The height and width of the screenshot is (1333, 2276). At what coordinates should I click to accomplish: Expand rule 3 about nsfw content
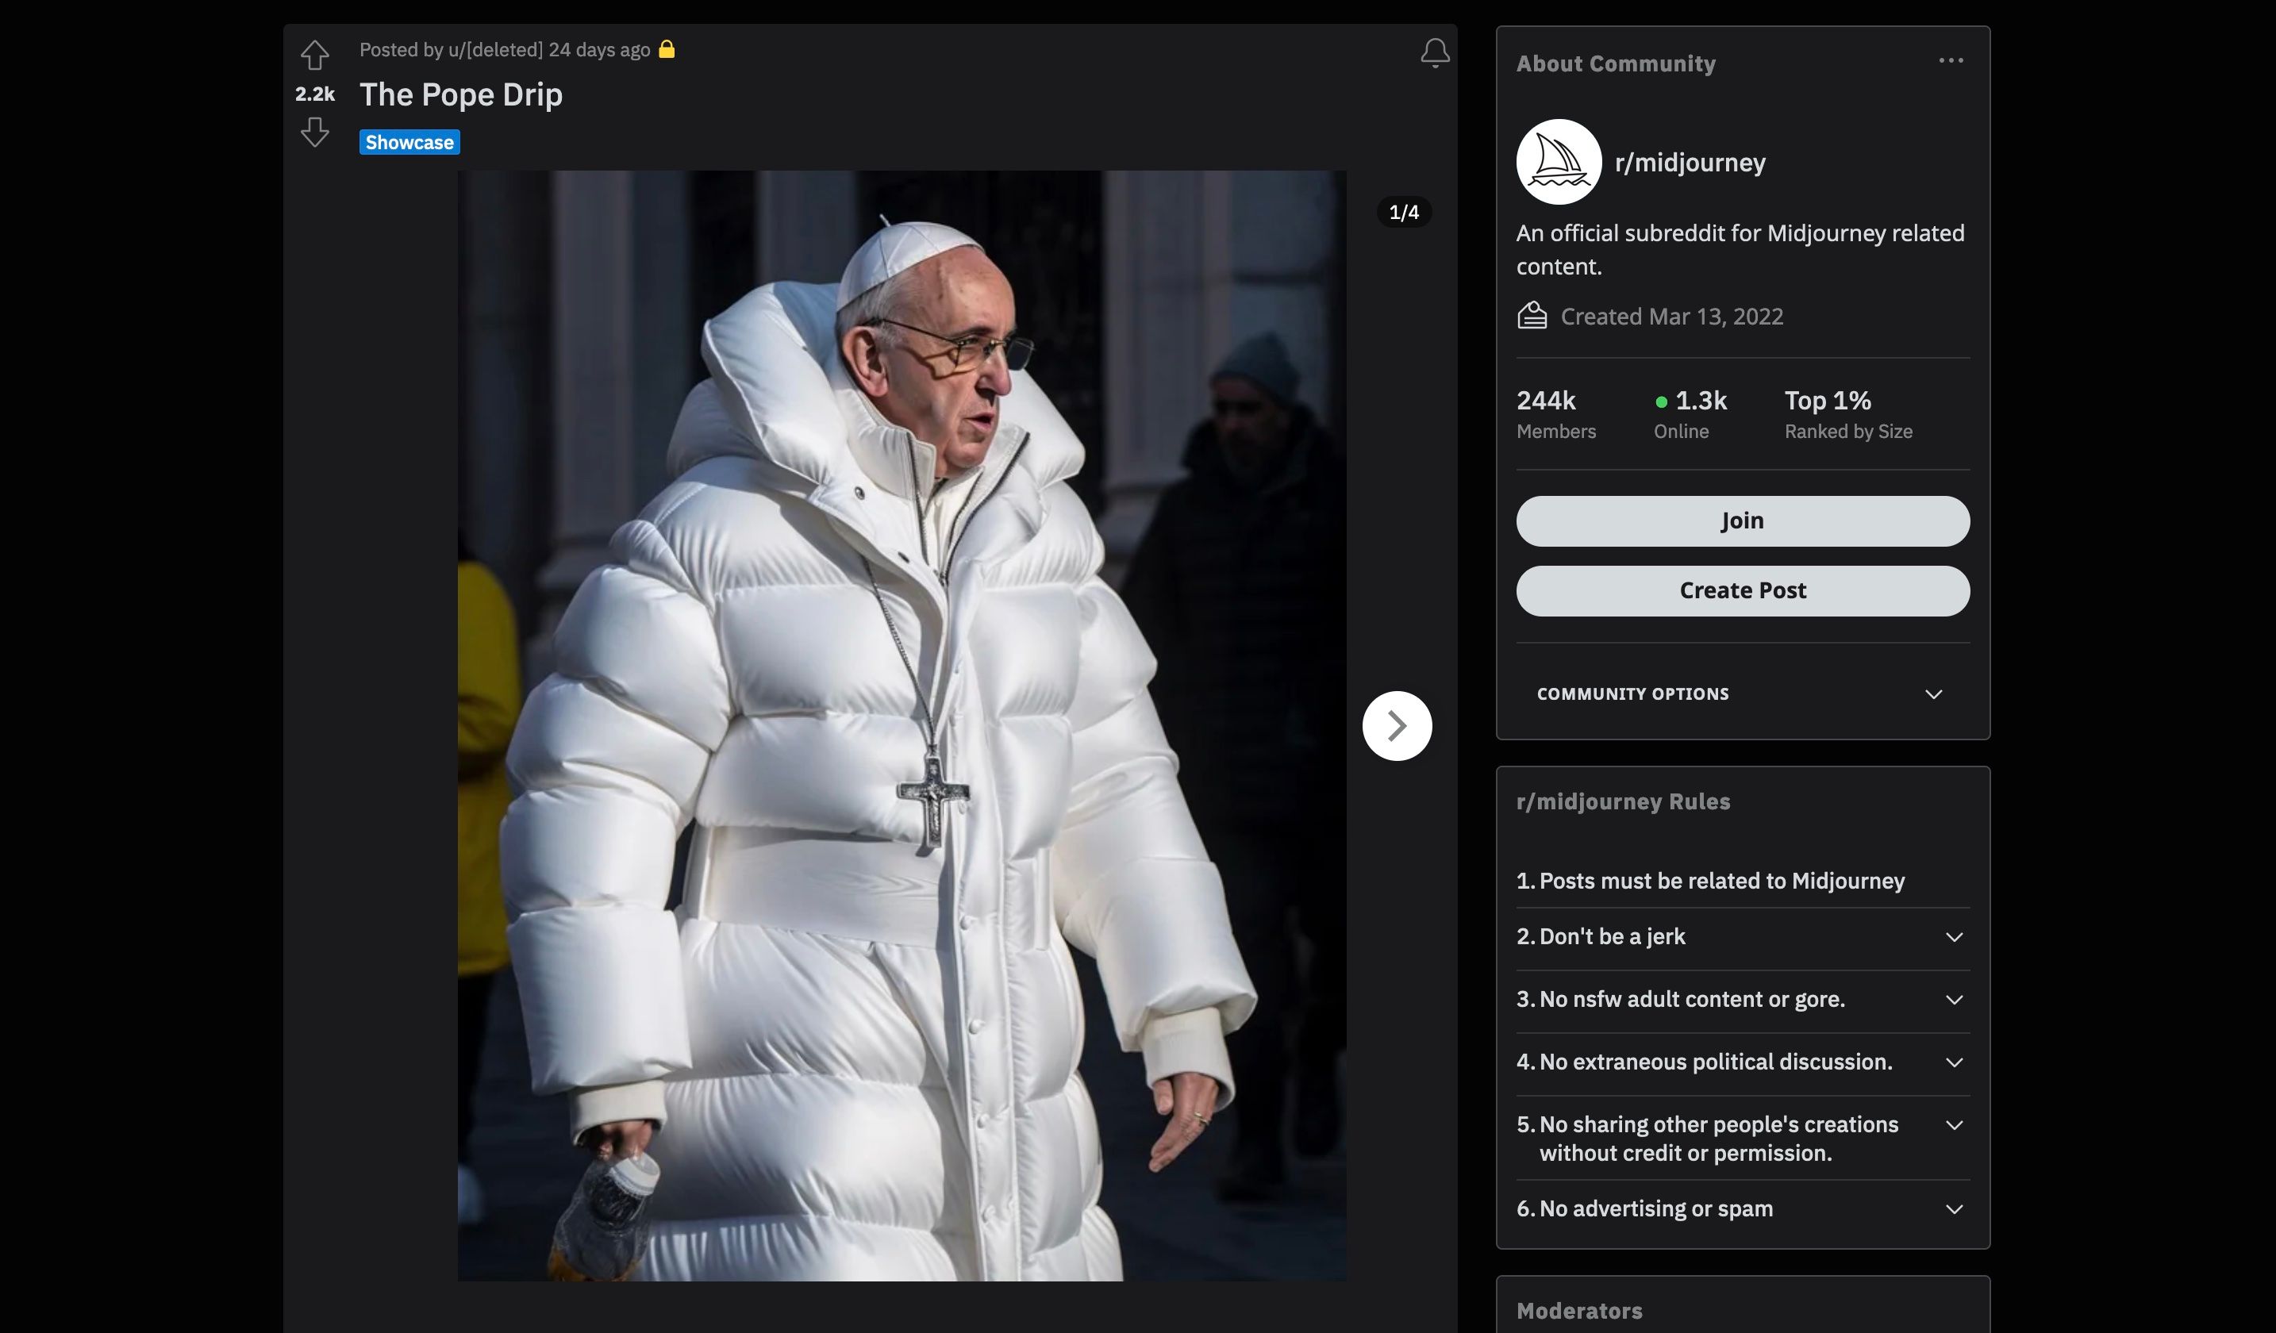pyautogui.click(x=1954, y=1000)
